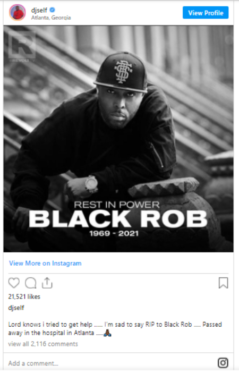The image size is (239, 373).
Task: Open the Atlanta, Georgia location link
Action: coord(51,18)
